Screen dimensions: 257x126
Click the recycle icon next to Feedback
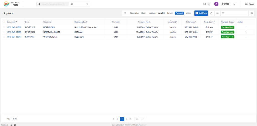12,125
